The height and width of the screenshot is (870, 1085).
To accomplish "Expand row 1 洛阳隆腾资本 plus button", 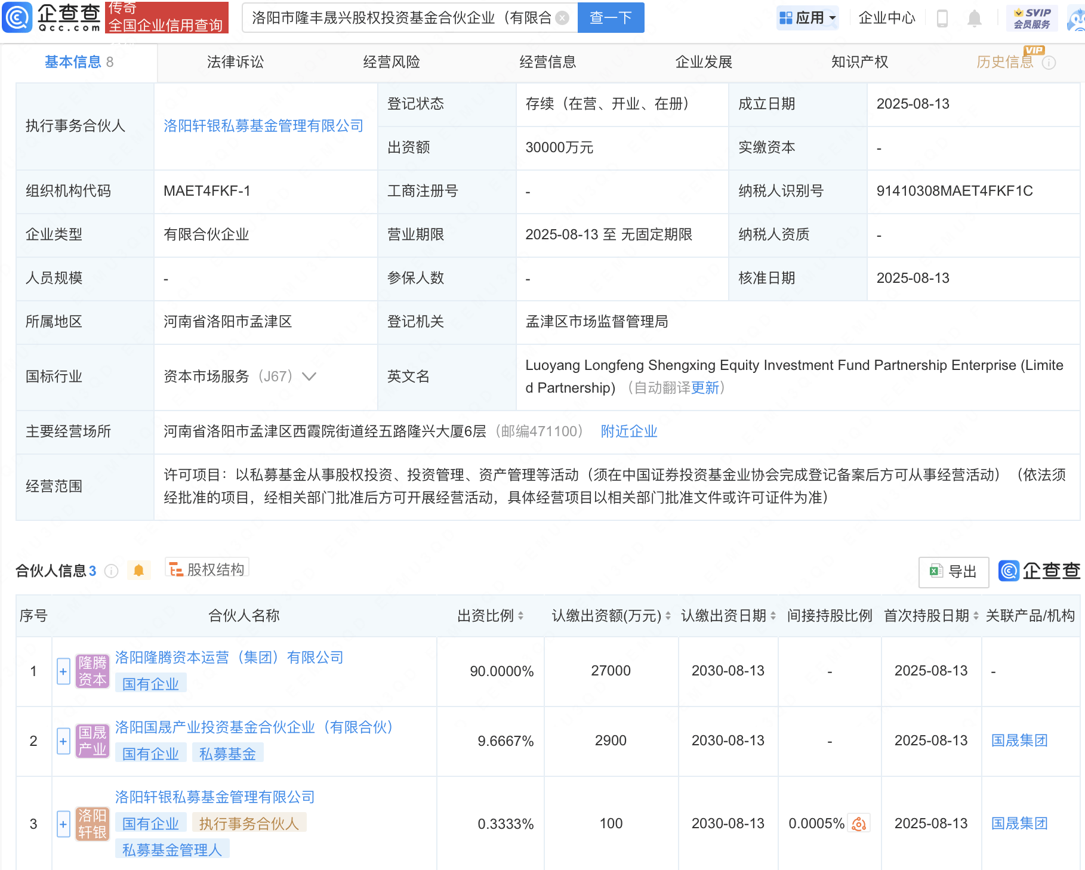I will [63, 671].
